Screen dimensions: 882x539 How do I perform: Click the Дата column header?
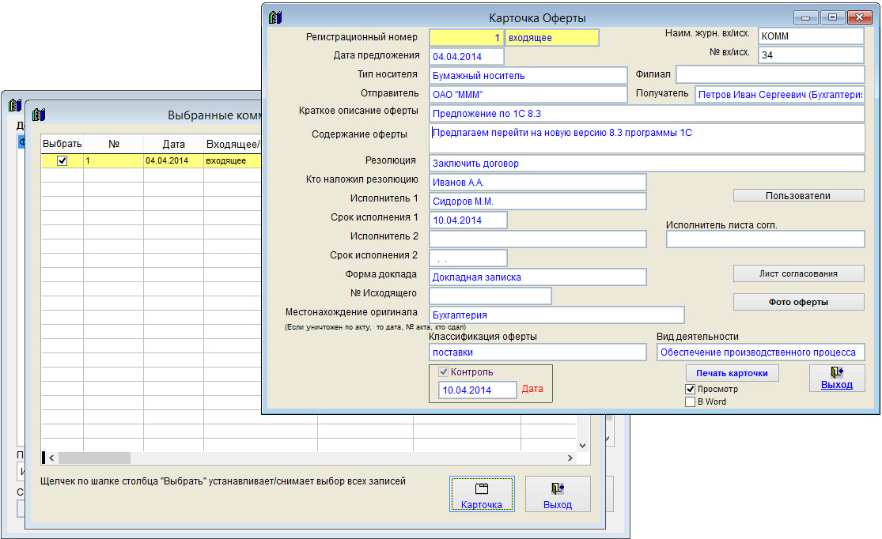(x=173, y=145)
